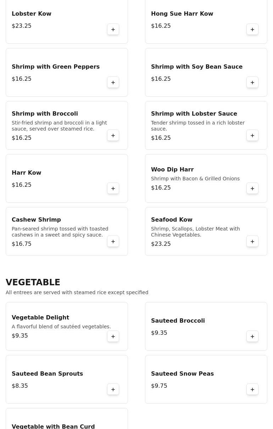This screenshot has height=429, width=273.
Task: Add Harr Kow using plus icon
Action: point(113,189)
